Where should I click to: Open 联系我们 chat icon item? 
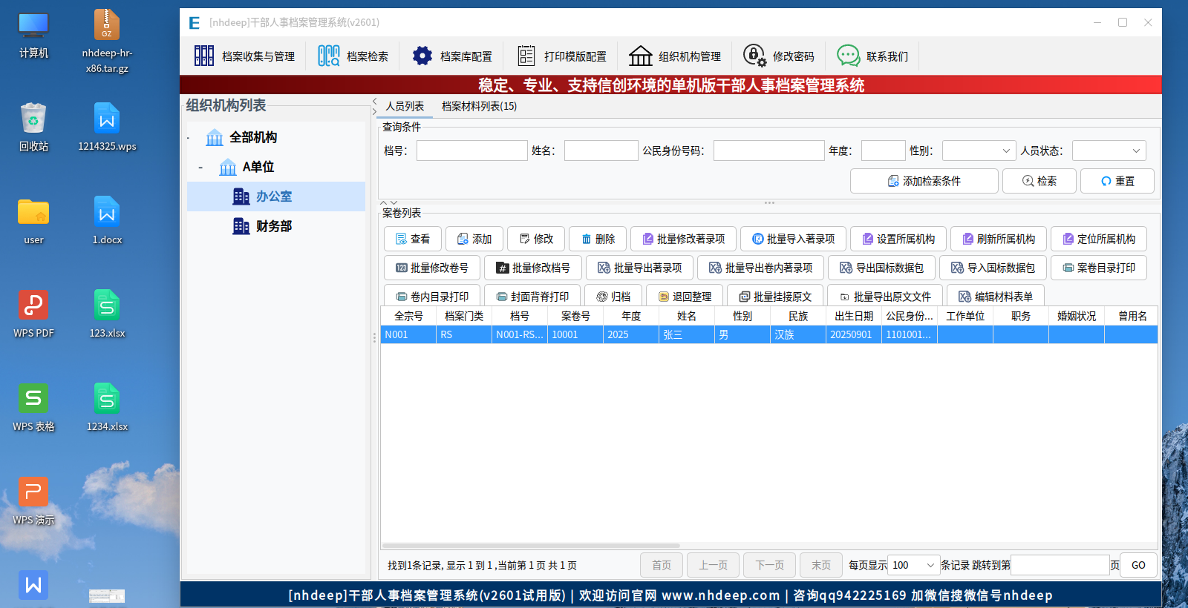click(x=872, y=56)
